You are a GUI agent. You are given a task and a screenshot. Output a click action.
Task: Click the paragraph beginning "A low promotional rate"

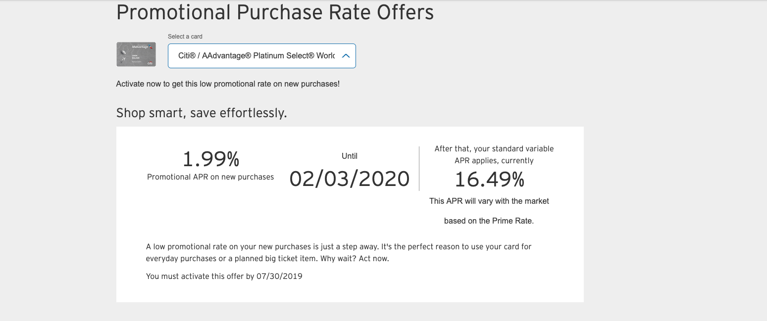(x=339, y=253)
